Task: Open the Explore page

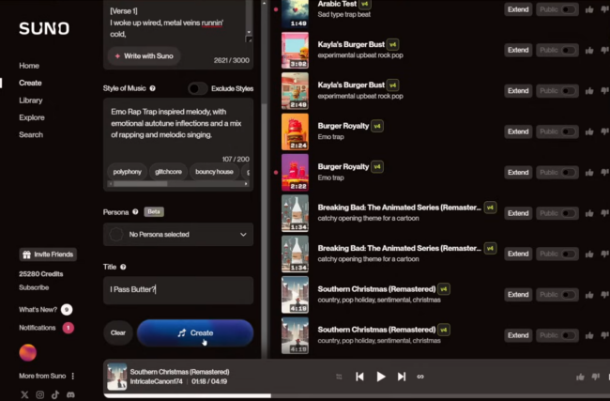Action: point(31,117)
